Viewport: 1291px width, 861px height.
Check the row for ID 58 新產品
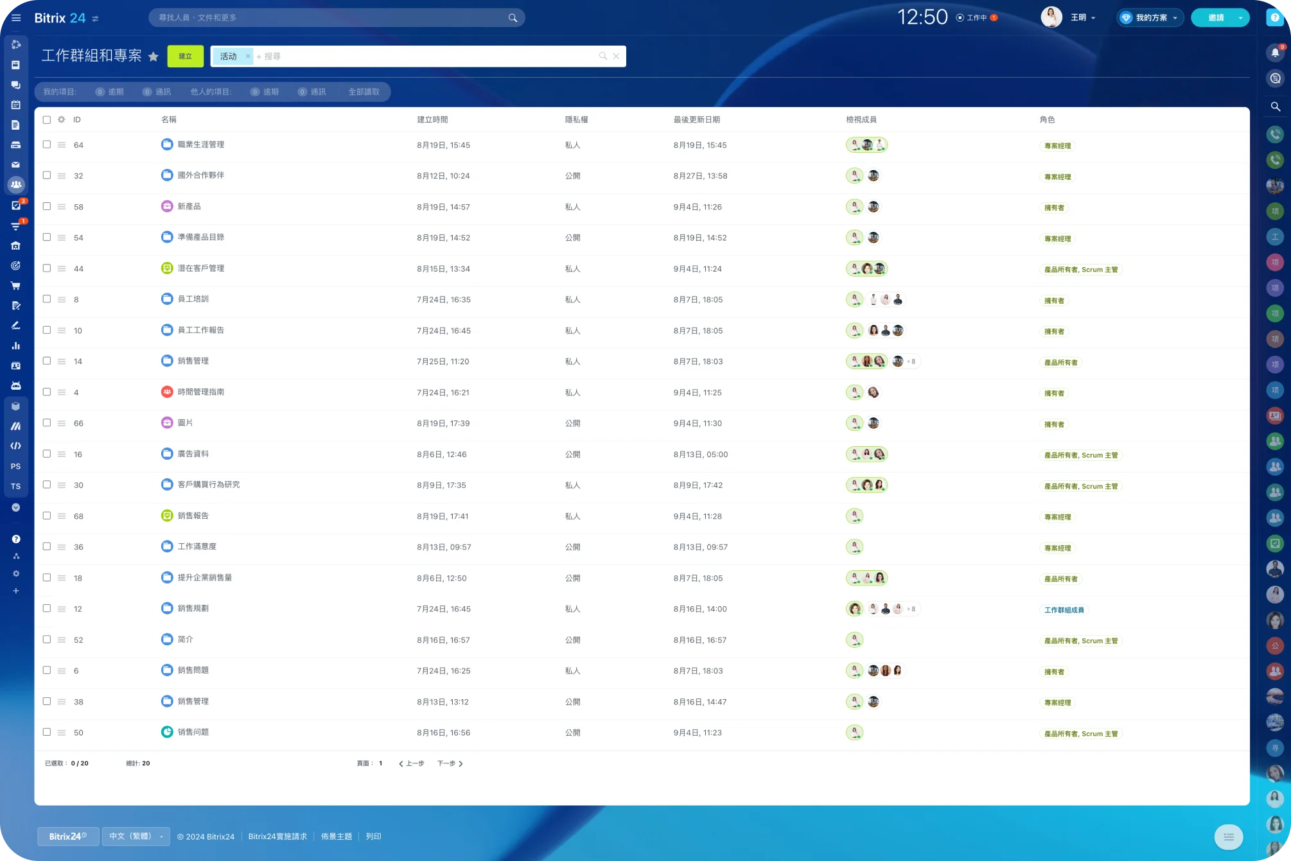[x=47, y=206]
